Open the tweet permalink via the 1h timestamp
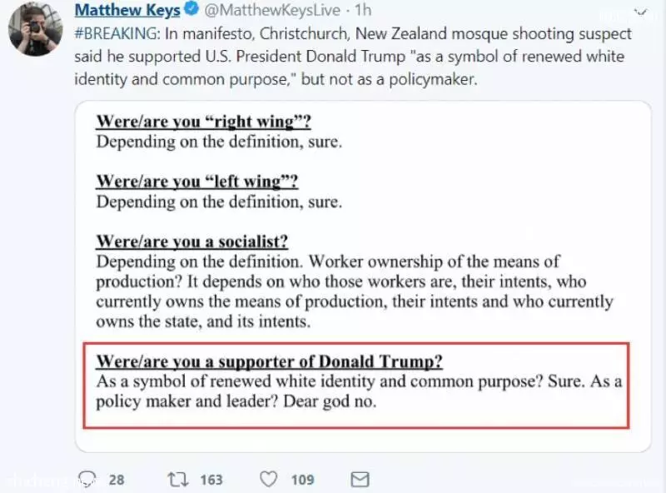 pos(363,10)
